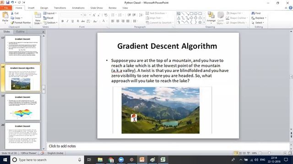Align text right
Image resolution: width=293 pixels, height=164 pixels.
click(123, 21)
